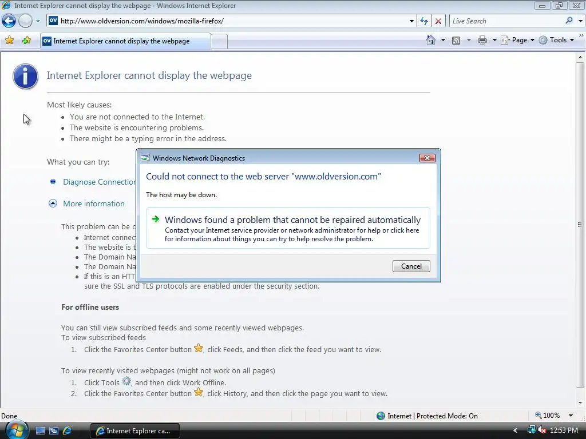Click the network status tray icon

tap(531, 430)
